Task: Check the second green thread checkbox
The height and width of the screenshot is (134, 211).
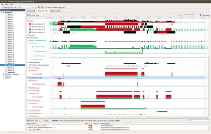Action: tap(32, 51)
